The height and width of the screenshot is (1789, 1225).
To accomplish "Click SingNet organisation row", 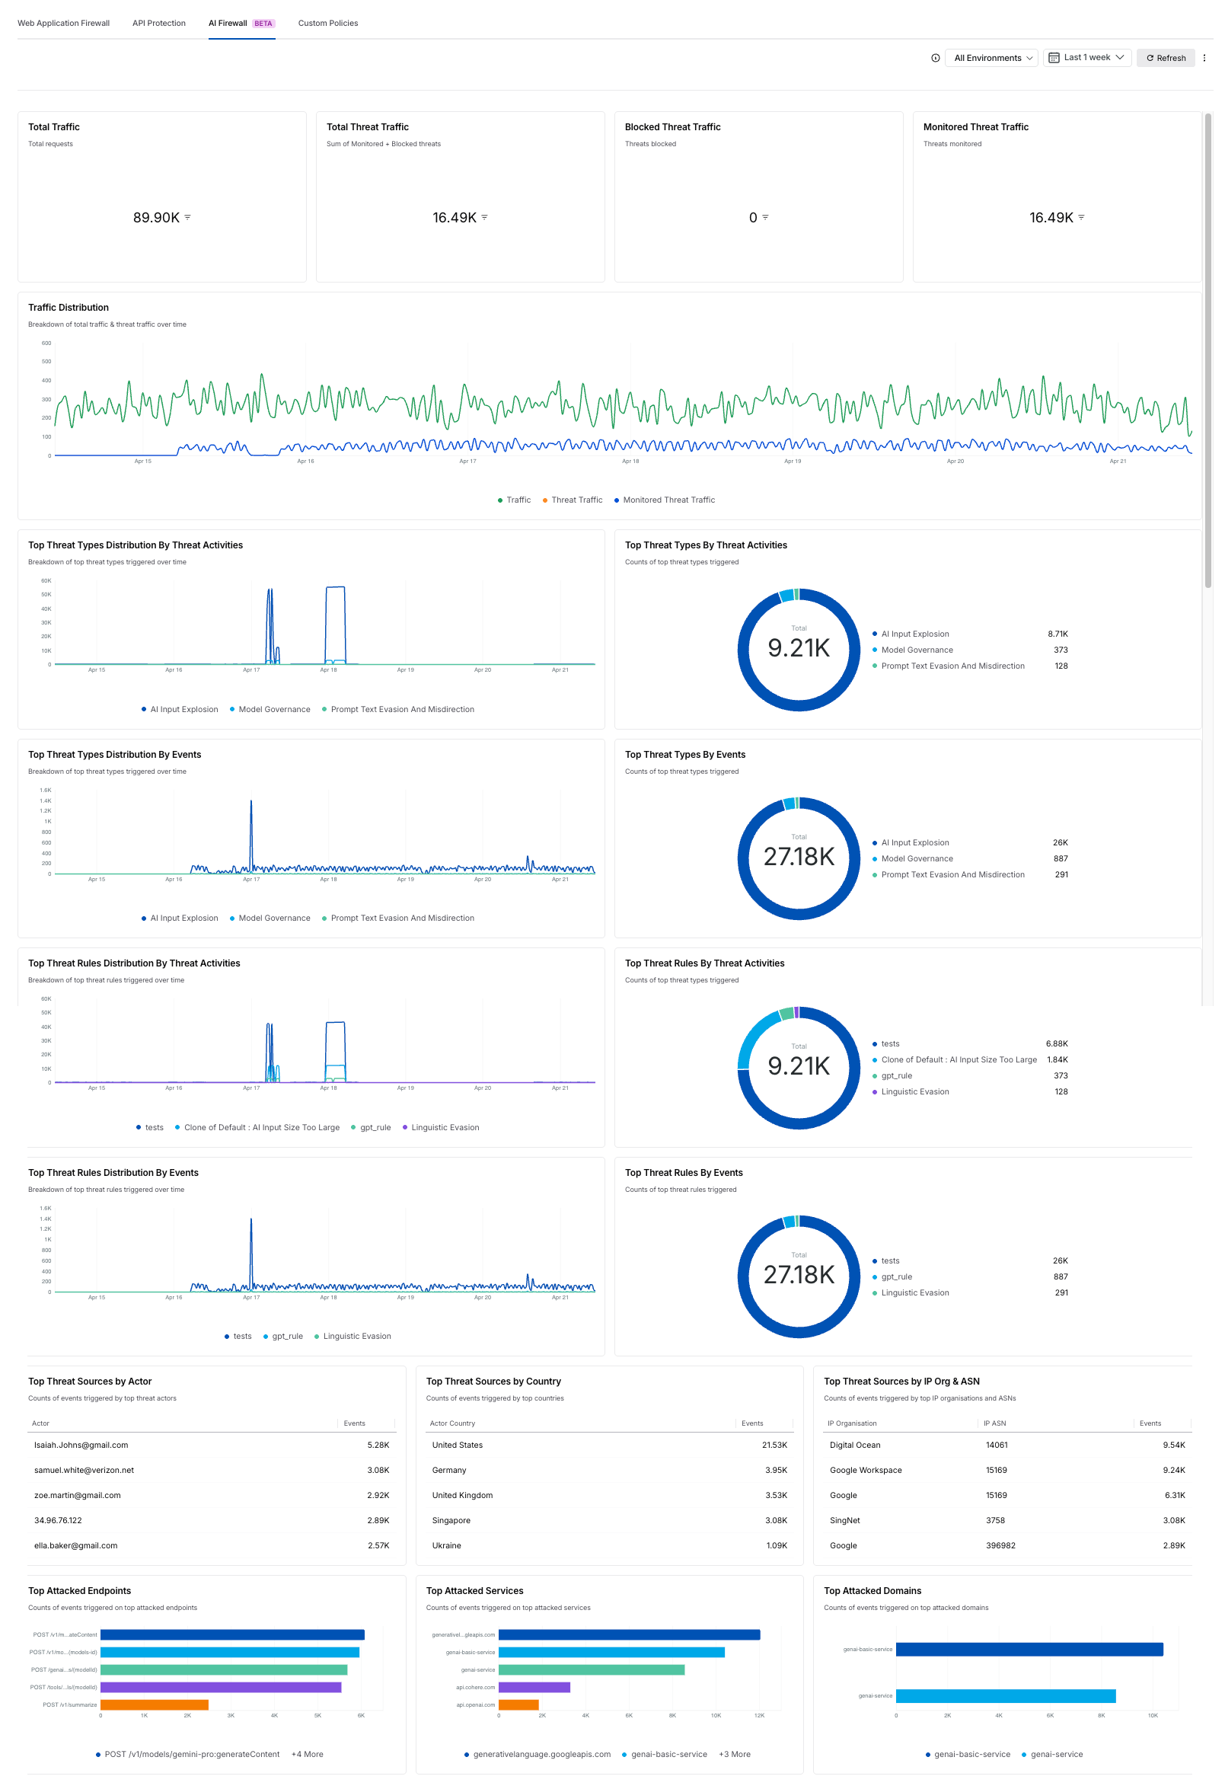I will tap(1006, 1521).
